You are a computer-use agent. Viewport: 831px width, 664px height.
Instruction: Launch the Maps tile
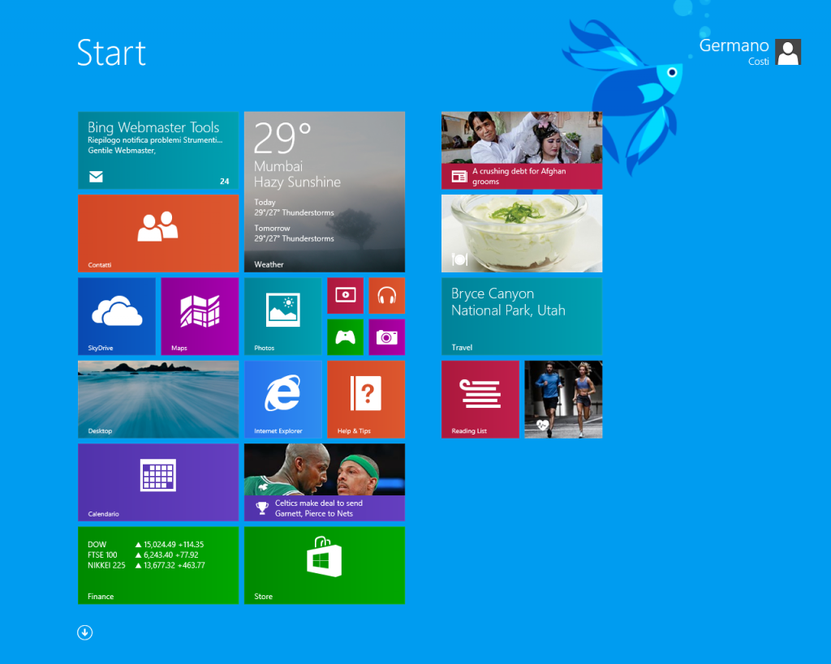point(200,316)
